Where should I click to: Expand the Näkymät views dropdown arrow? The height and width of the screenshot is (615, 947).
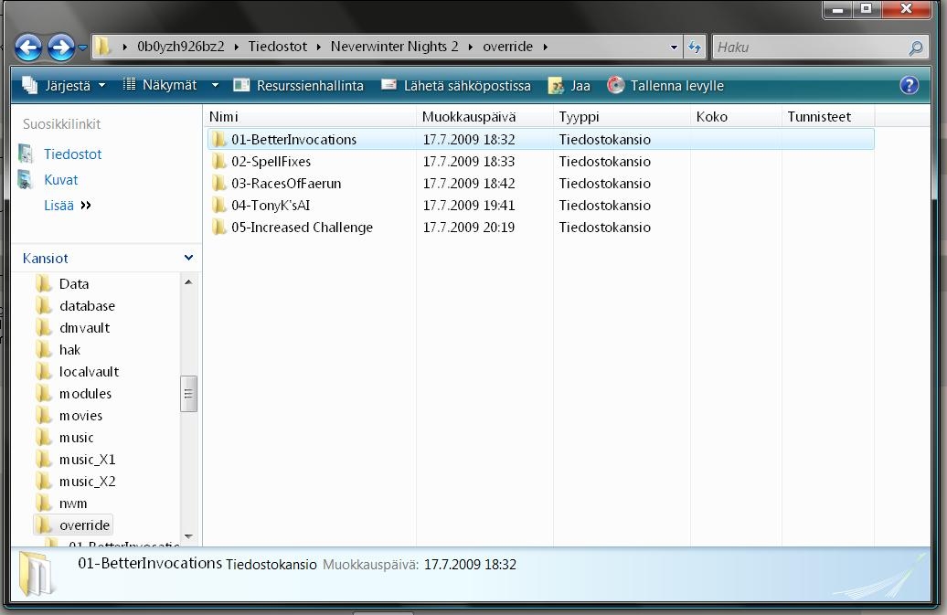pyautogui.click(x=215, y=85)
